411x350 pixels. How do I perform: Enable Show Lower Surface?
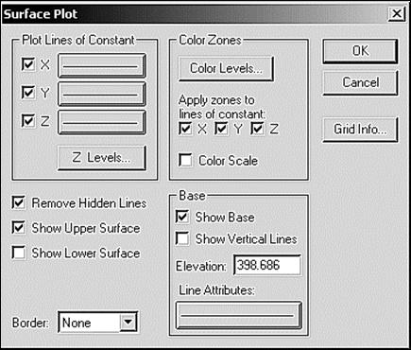19,253
